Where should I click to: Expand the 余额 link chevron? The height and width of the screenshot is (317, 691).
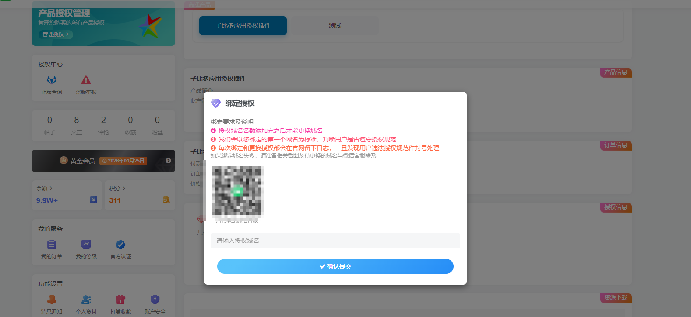51,188
